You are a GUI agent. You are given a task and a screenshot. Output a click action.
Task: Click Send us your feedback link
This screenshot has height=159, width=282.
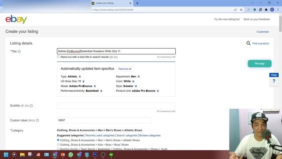(x=256, y=19)
